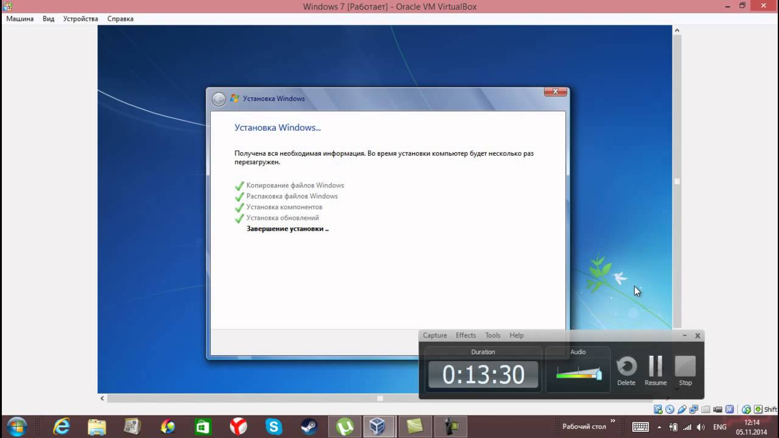
Task: Open Internet Explorer from taskbar
Action: coord(61,427)
